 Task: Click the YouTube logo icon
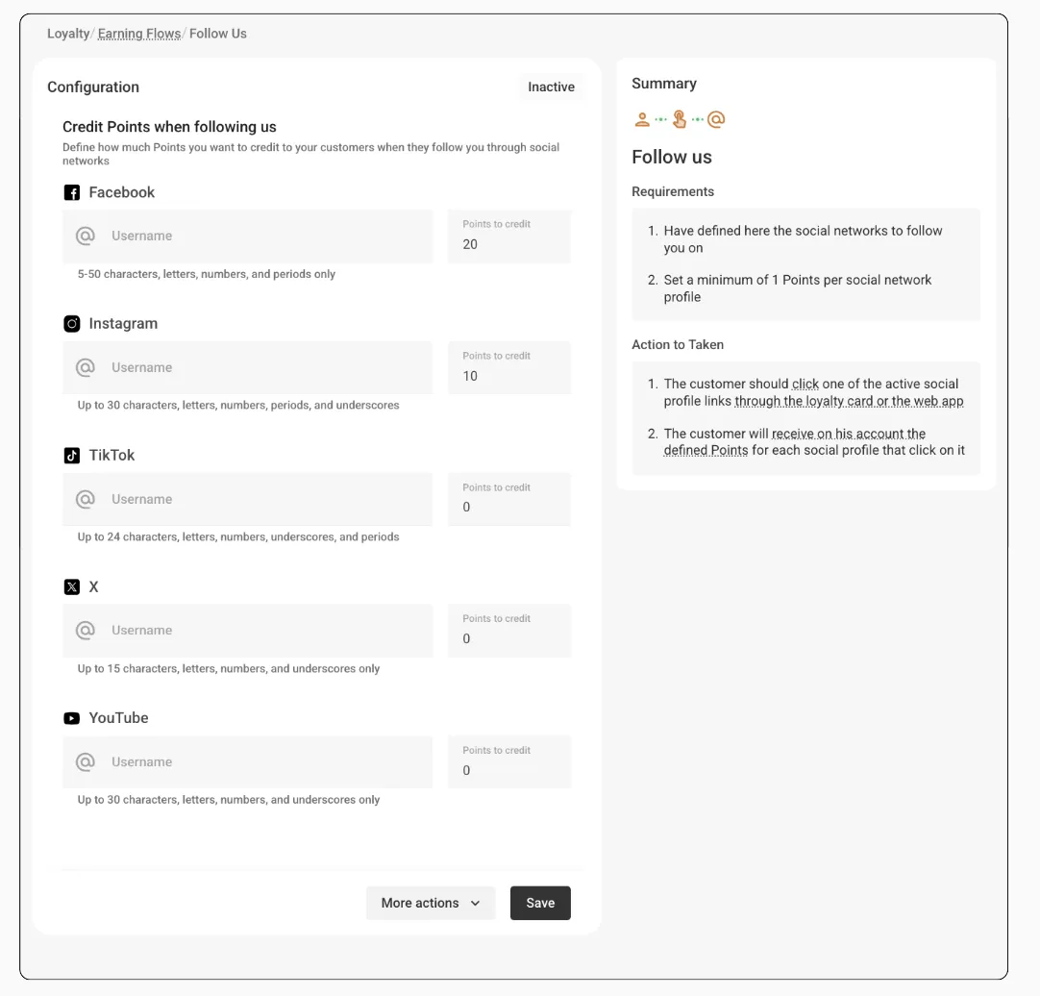point(72,718)
